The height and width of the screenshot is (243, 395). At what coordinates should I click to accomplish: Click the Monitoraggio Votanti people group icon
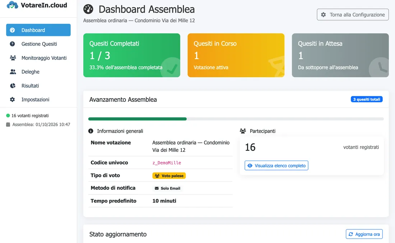[13, 58]
